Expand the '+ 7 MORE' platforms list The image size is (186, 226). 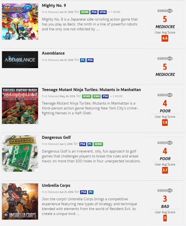pyautogui.click(x=114, y=12)
